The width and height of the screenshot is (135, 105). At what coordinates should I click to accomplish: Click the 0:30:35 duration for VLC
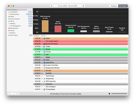point(38,41)
